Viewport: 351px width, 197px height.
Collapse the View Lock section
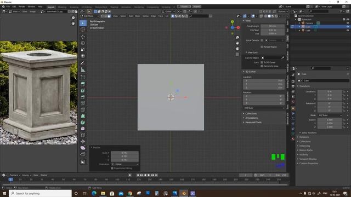coord(252,53)
